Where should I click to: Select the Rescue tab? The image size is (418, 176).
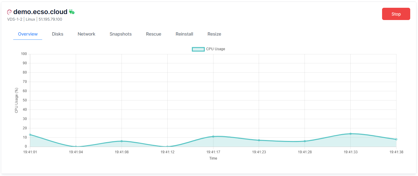154,34
